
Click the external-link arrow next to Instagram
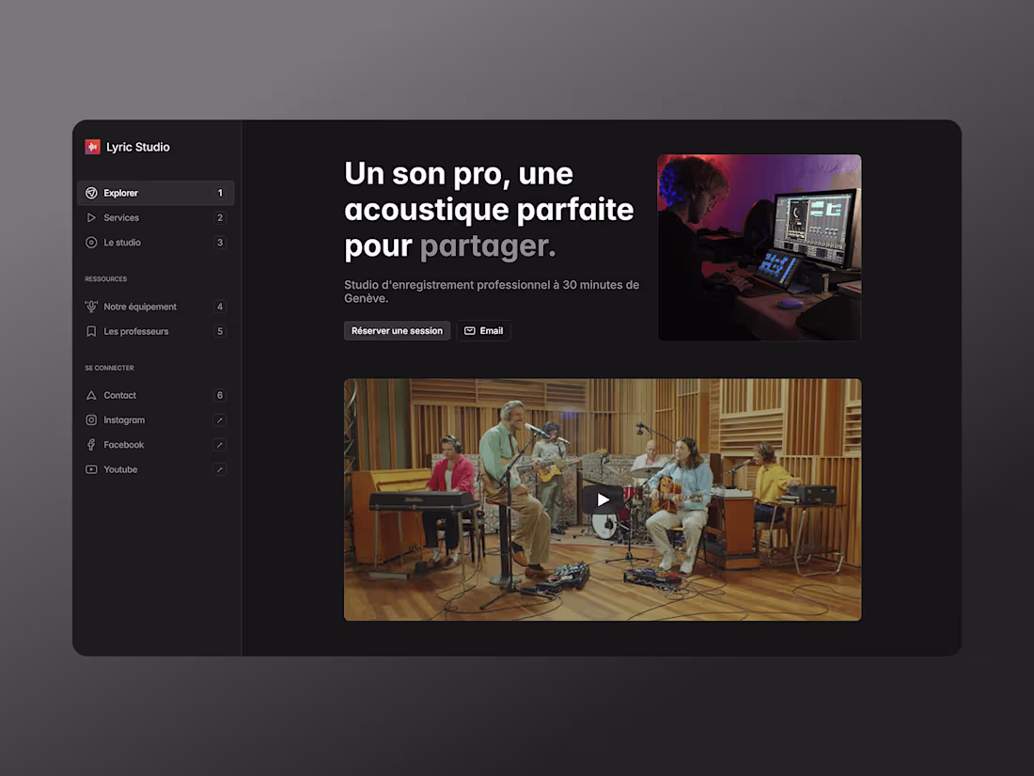pyautogui.click(x=219, y=420)
